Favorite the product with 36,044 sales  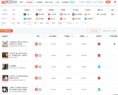click(40, 78)
